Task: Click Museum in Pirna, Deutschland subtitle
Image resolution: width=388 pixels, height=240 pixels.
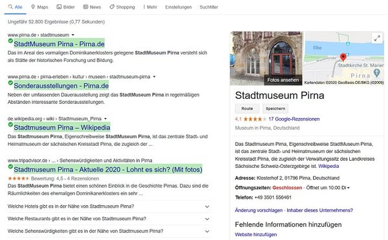Action: point(267,128)
